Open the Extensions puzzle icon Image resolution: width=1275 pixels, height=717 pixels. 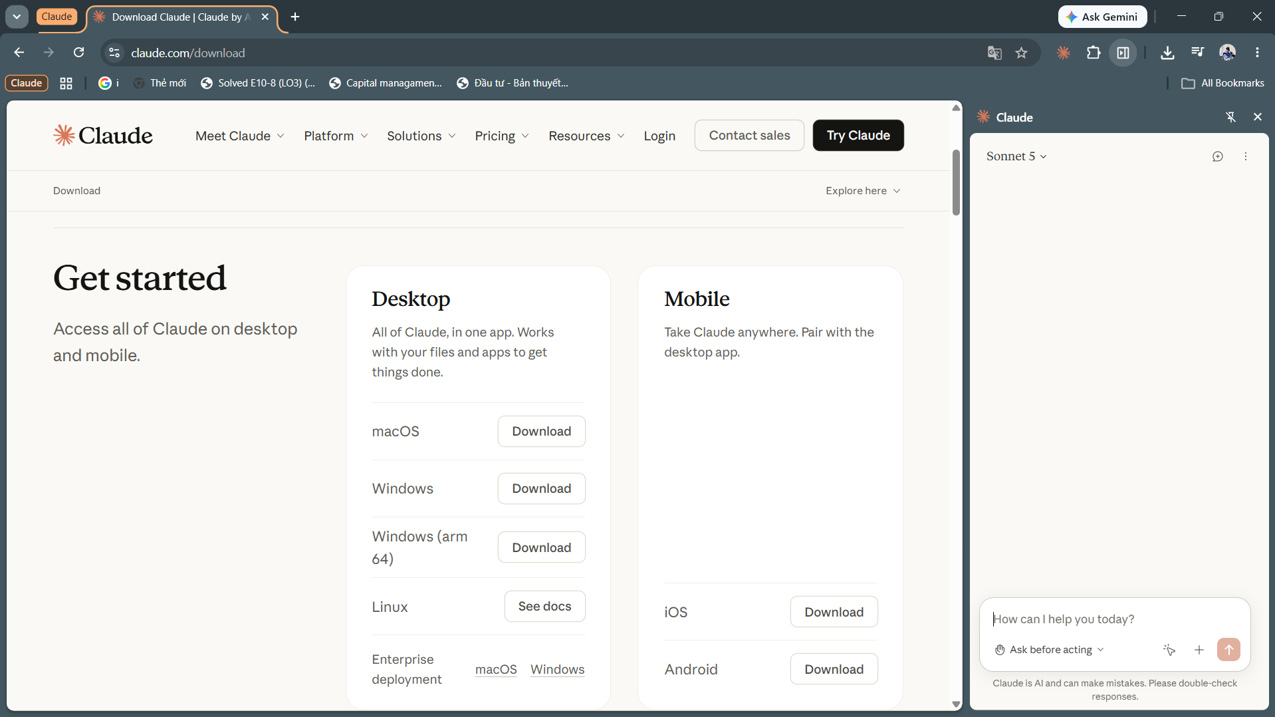click(1094, 53)
